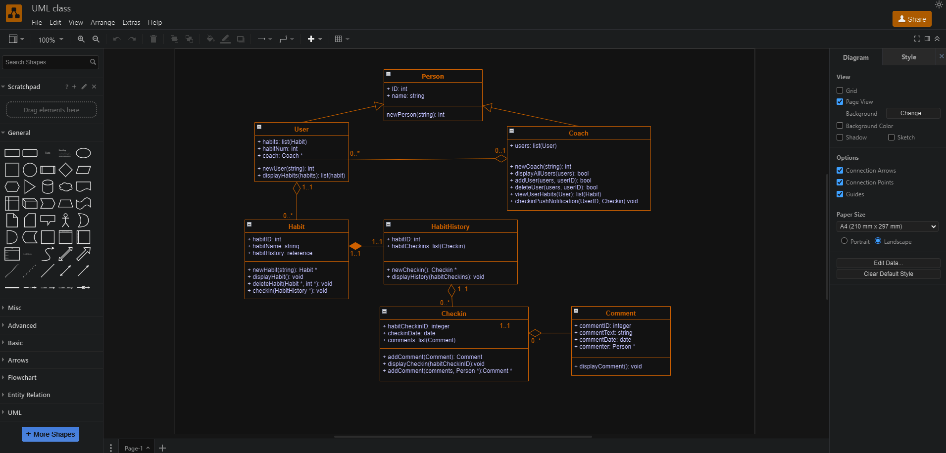Screen dimensions: 946x453
Task: Click the Delete trash icon
Action: click(x=153, y=39)
